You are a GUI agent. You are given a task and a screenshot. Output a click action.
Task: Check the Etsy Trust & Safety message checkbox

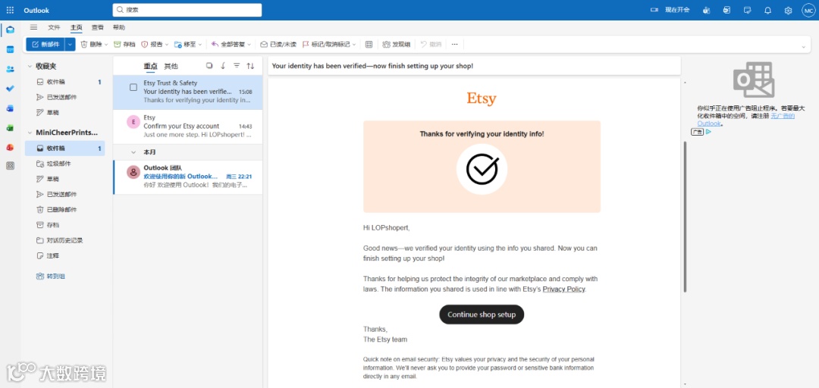(x=133, y=87)
